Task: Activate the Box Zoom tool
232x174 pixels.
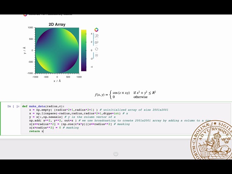Action: pyautogui.click(x=97, y=36)
